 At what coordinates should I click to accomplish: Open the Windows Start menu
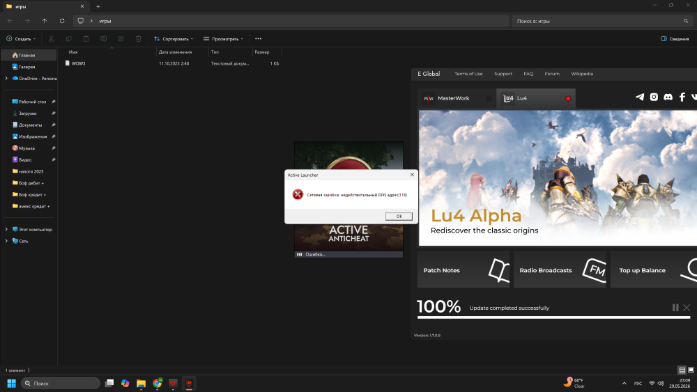point(12,383)
